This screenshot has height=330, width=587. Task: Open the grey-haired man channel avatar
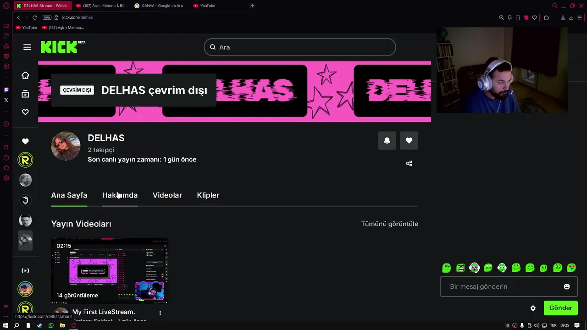[x=25, y=180]
